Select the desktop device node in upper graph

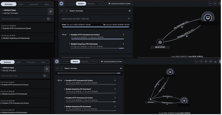(208, 18)
